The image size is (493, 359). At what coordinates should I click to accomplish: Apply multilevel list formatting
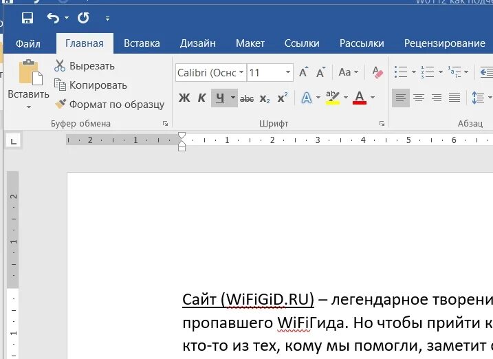tap(454, 72)
